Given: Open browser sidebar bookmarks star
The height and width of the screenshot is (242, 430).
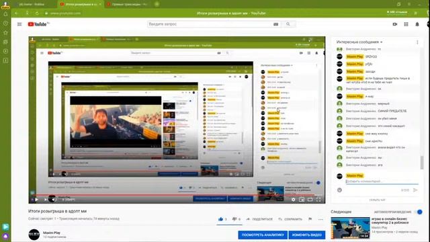Looking at the screenshot, I should (5, 33).
